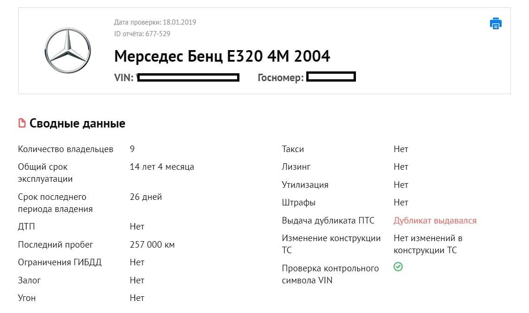Click the Выдача дубликата ПТС label
Screen dimensions: 529x313
pyautogui.click(x=328, y=221)
